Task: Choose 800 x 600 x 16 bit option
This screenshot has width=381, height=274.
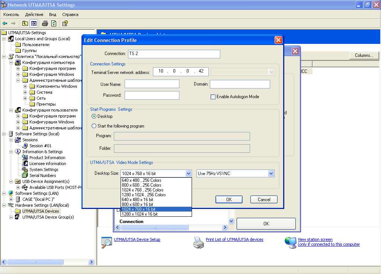Action: coord(156,204)
